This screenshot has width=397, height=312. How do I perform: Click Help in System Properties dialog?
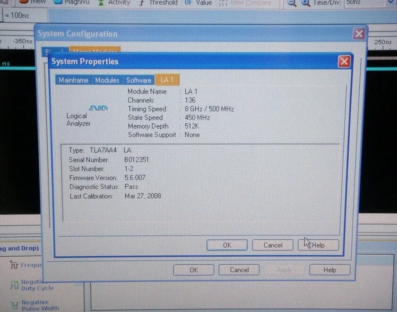tap(318, 245)
